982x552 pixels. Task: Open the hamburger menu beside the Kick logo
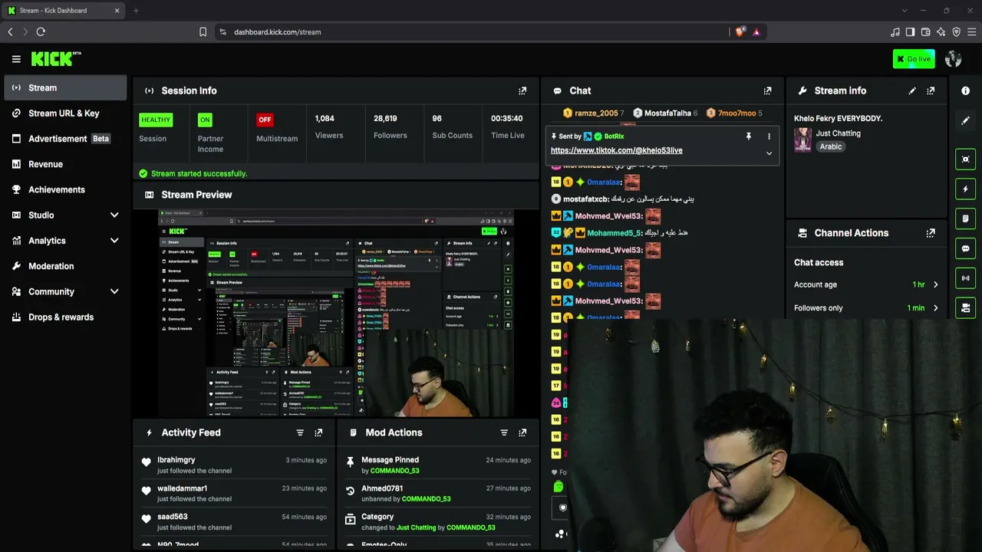pos(16,59)
